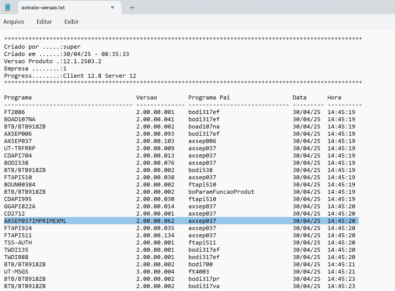This screenshot has height=291, width=395.
Task: Click the program name FTAPI510
Action: [18, 177]
